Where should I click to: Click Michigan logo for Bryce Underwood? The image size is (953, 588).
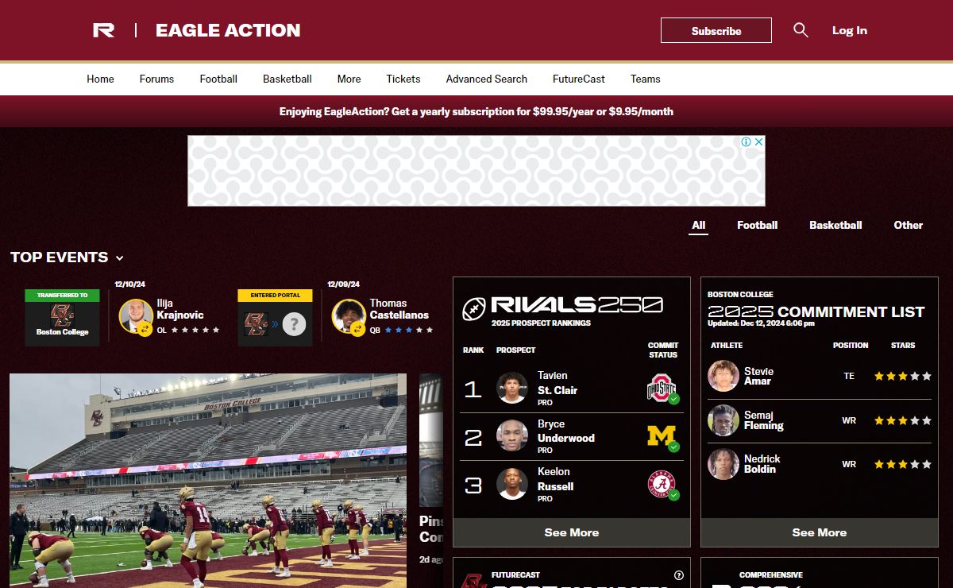[662, 436]
